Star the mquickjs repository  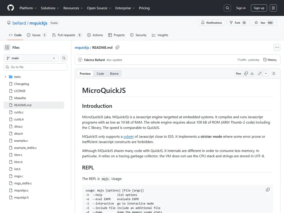262,22
